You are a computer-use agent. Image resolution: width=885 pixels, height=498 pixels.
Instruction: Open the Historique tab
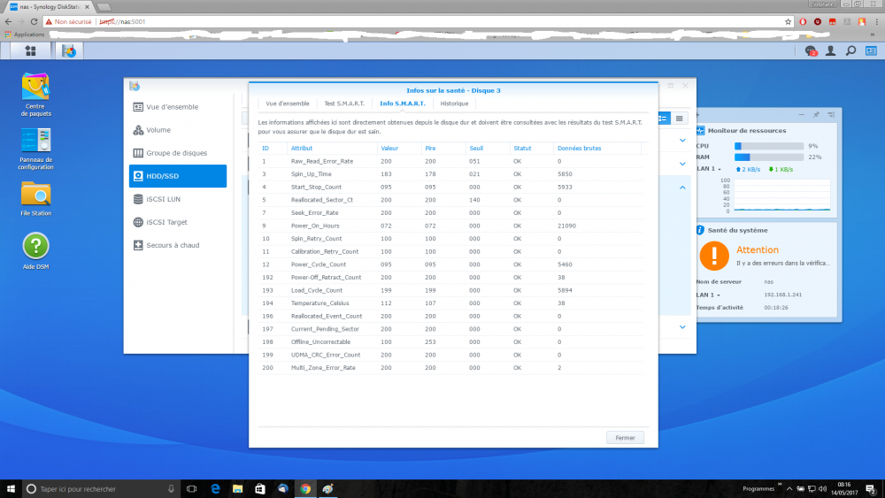(454, 103)
